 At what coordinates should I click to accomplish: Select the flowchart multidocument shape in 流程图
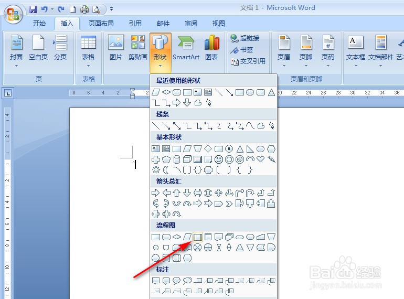click(x=229, y=237)
